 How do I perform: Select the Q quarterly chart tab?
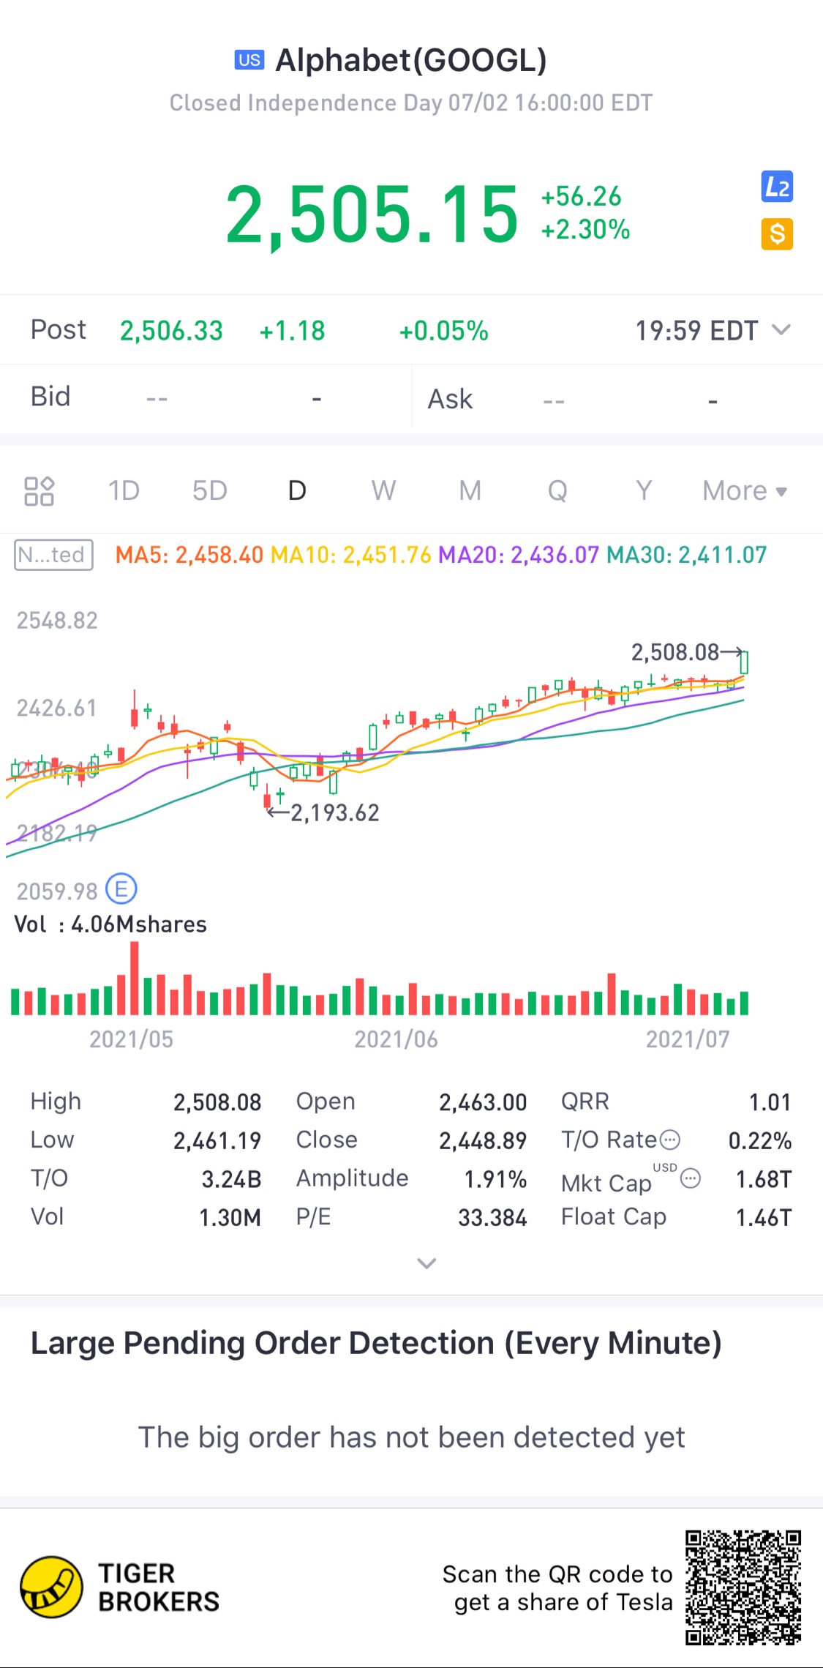[557, 491]
